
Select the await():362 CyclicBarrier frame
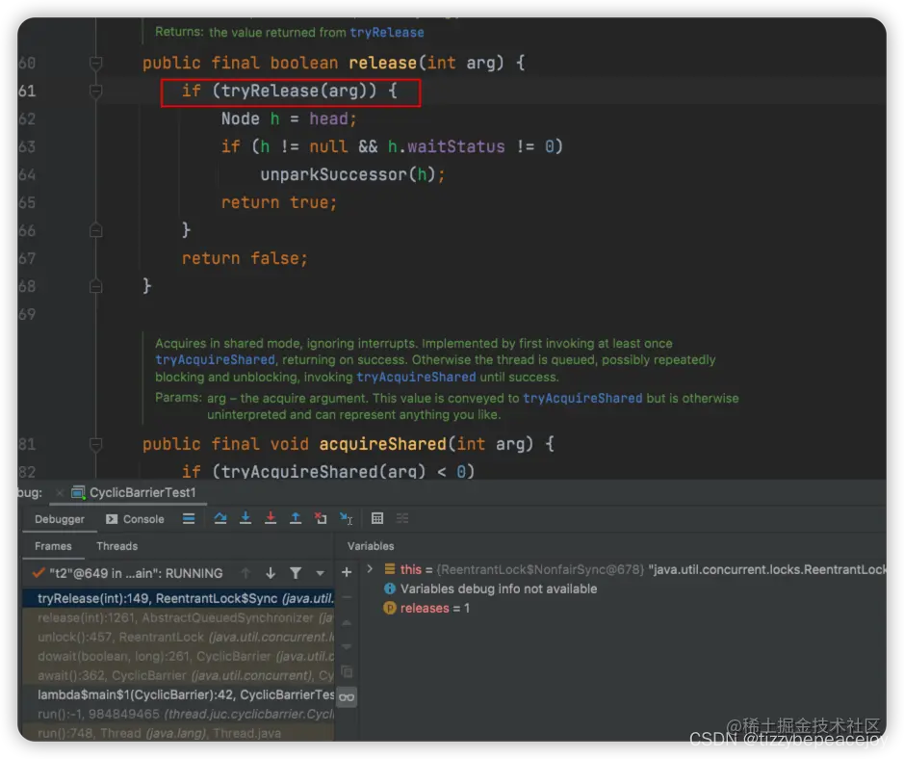[179, 675]
